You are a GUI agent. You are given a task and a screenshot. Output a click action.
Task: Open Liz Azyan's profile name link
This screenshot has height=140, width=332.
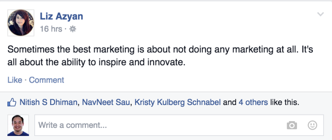61,16
